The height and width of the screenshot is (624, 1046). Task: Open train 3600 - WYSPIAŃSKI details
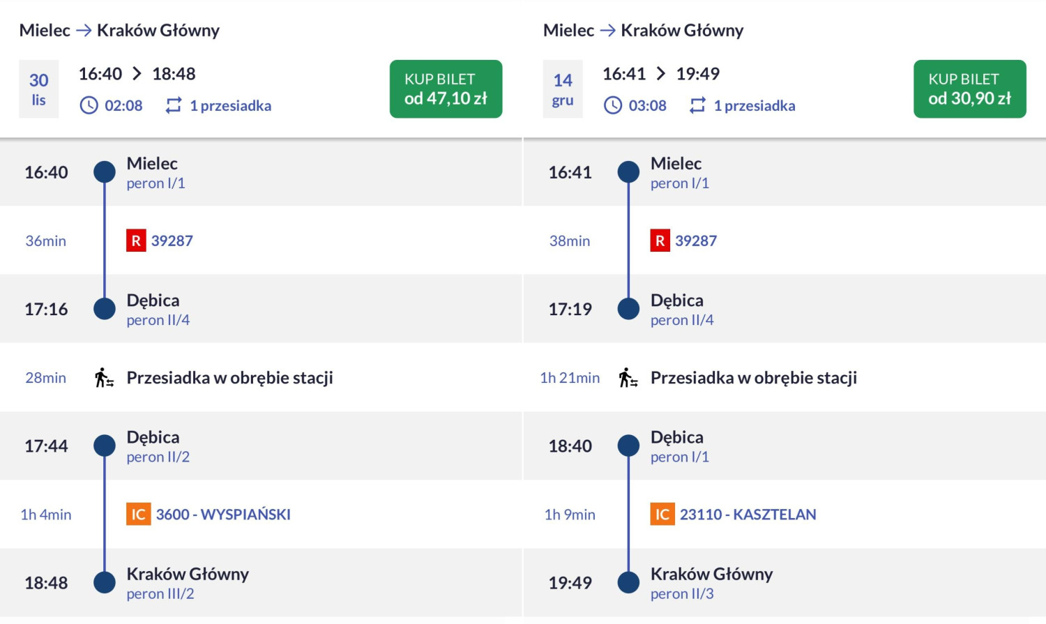[223, 515]
